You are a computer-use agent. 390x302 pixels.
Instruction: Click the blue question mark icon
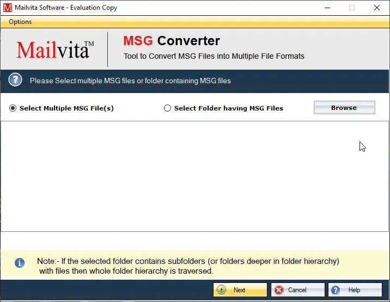15,80
